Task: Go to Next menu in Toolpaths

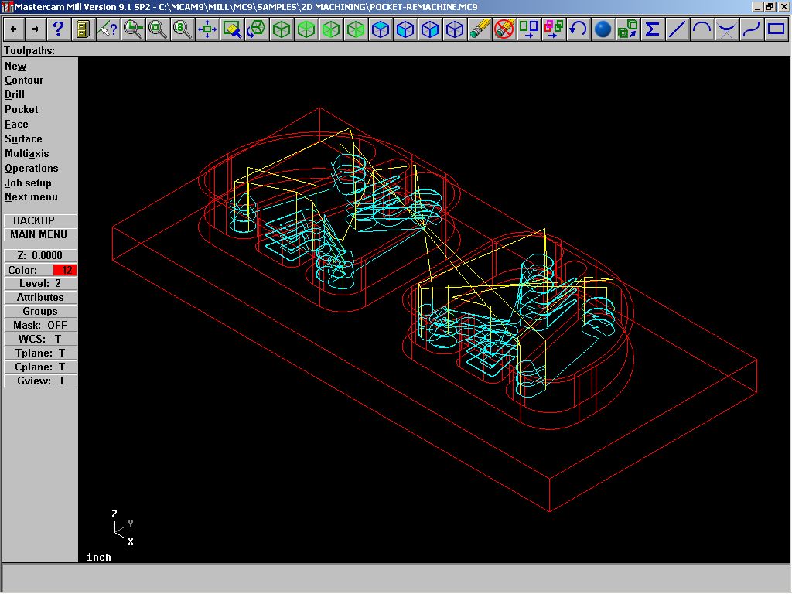Action: point(31,197)
